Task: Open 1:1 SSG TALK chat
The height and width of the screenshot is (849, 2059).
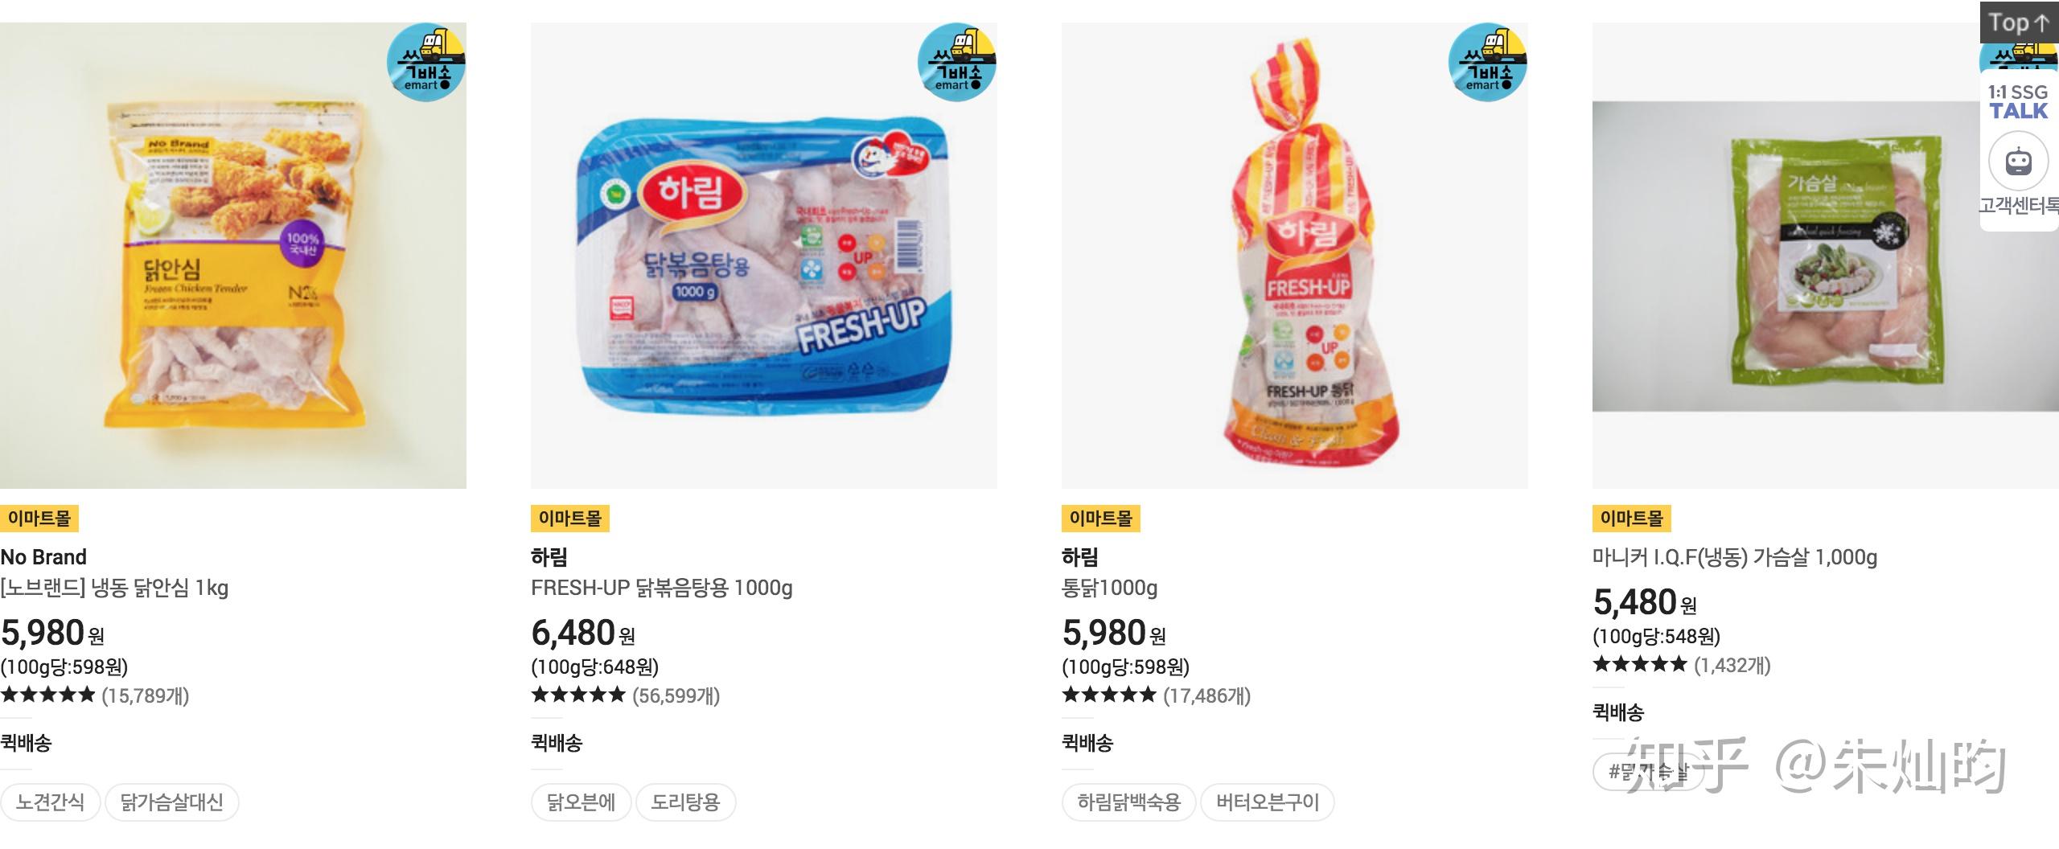Action: point(2019,102)
